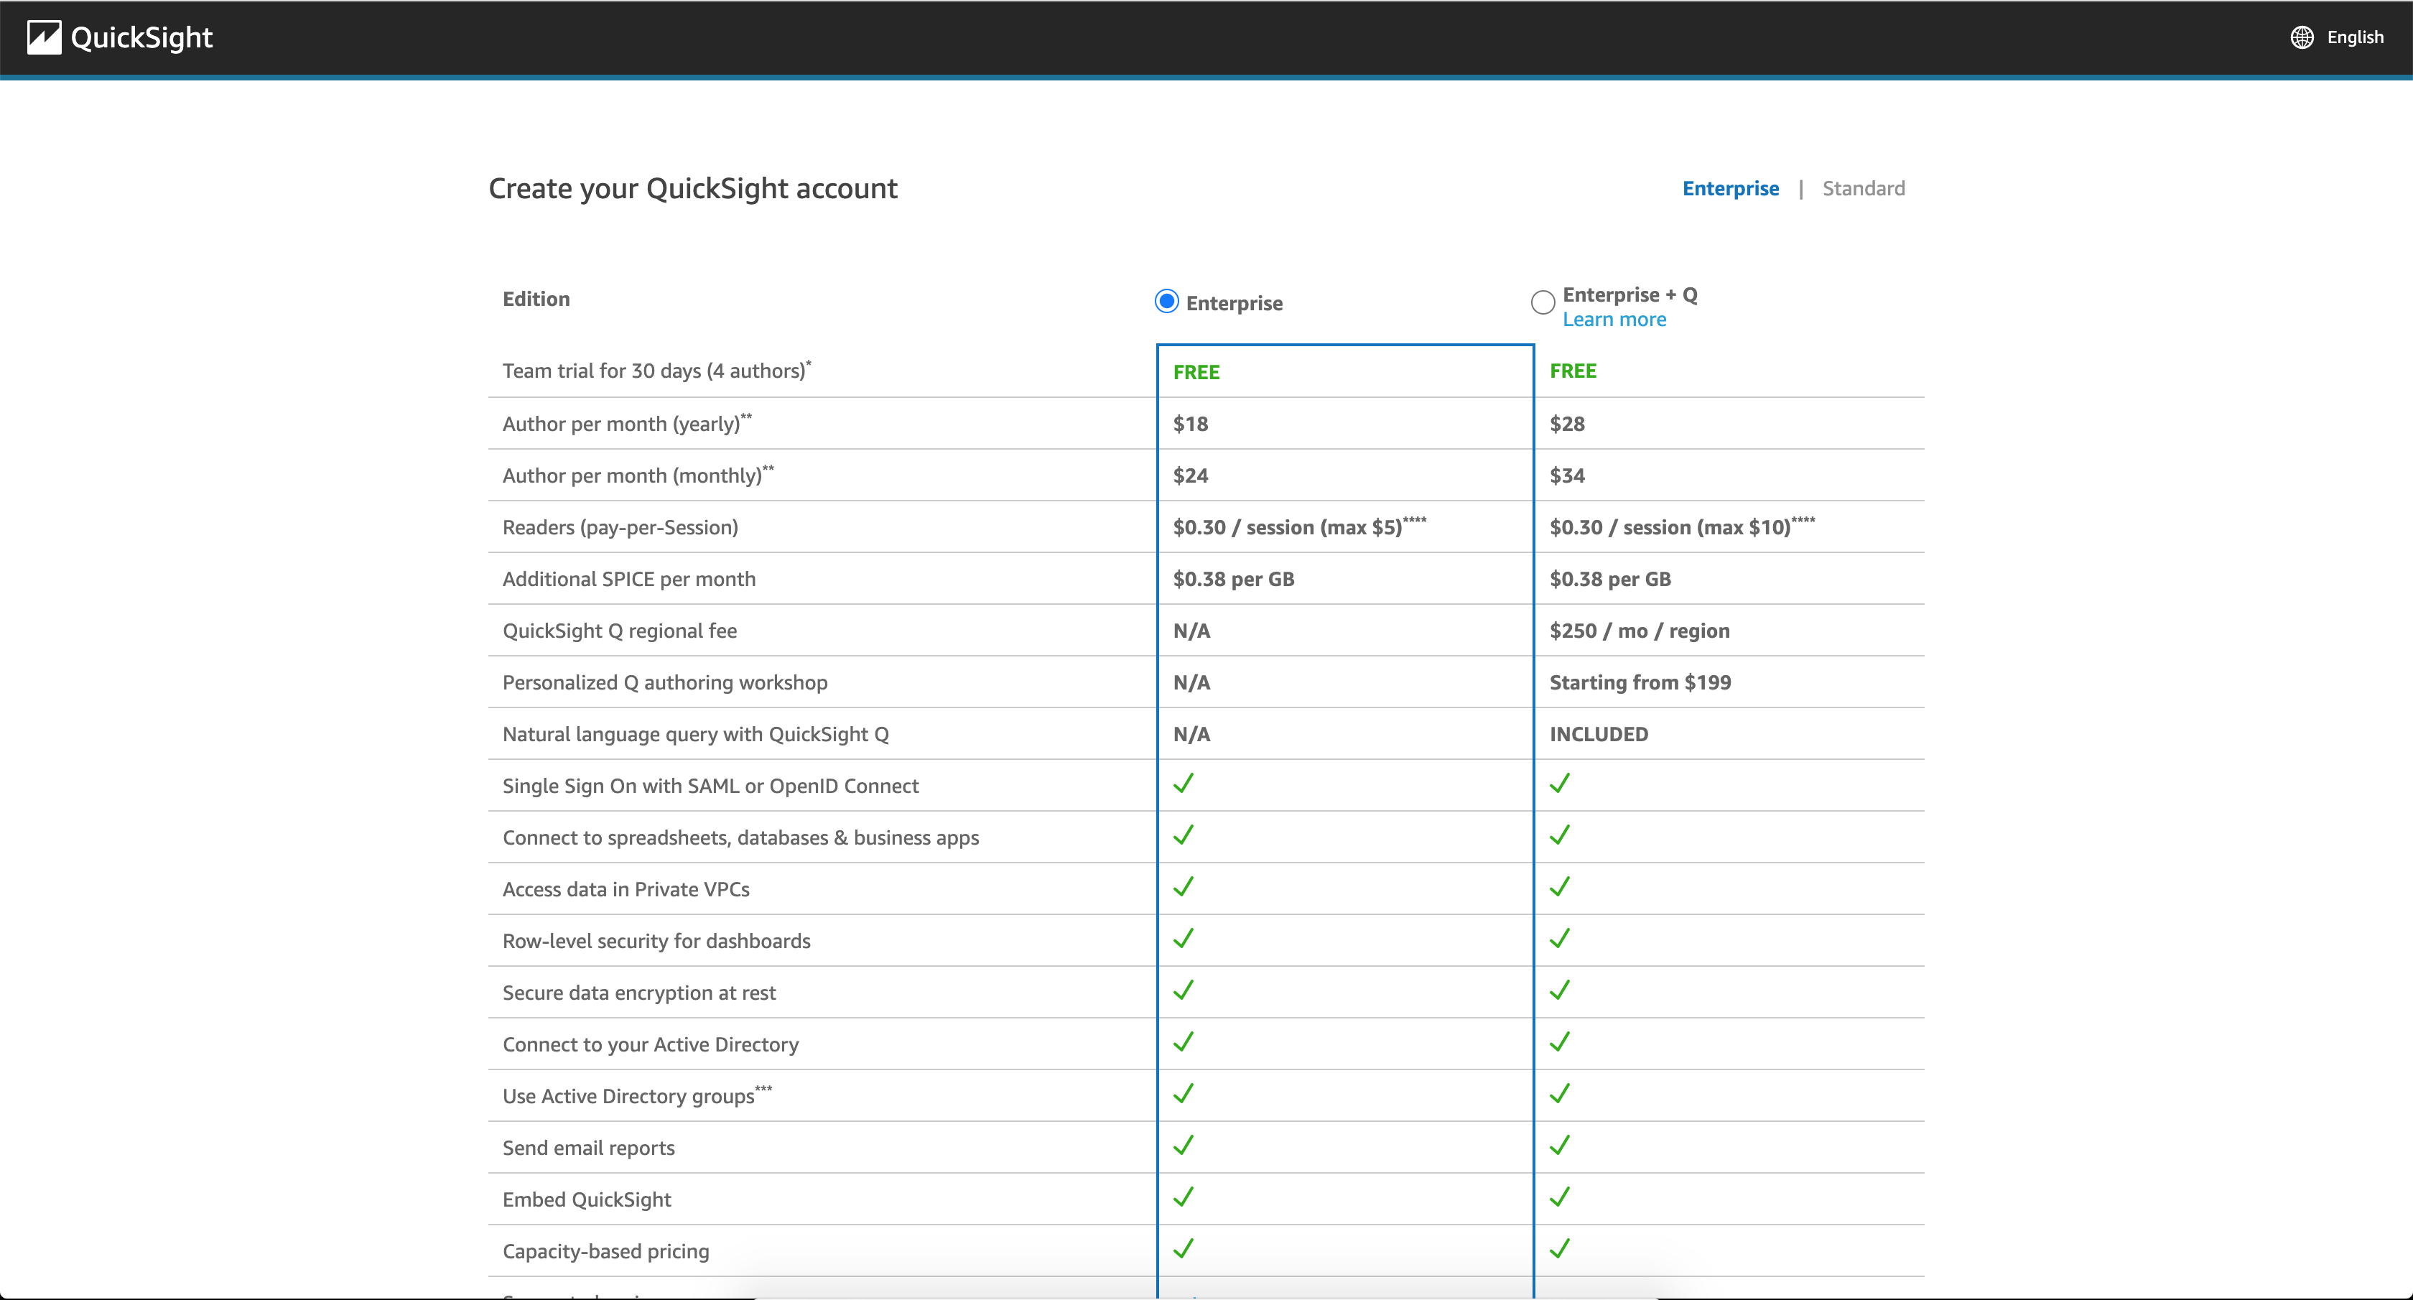This screenshot has height=1300, width=2413.
Task: Click Enterprise checkmark for Access data in Private VPCs
Action: point(1183,886)
